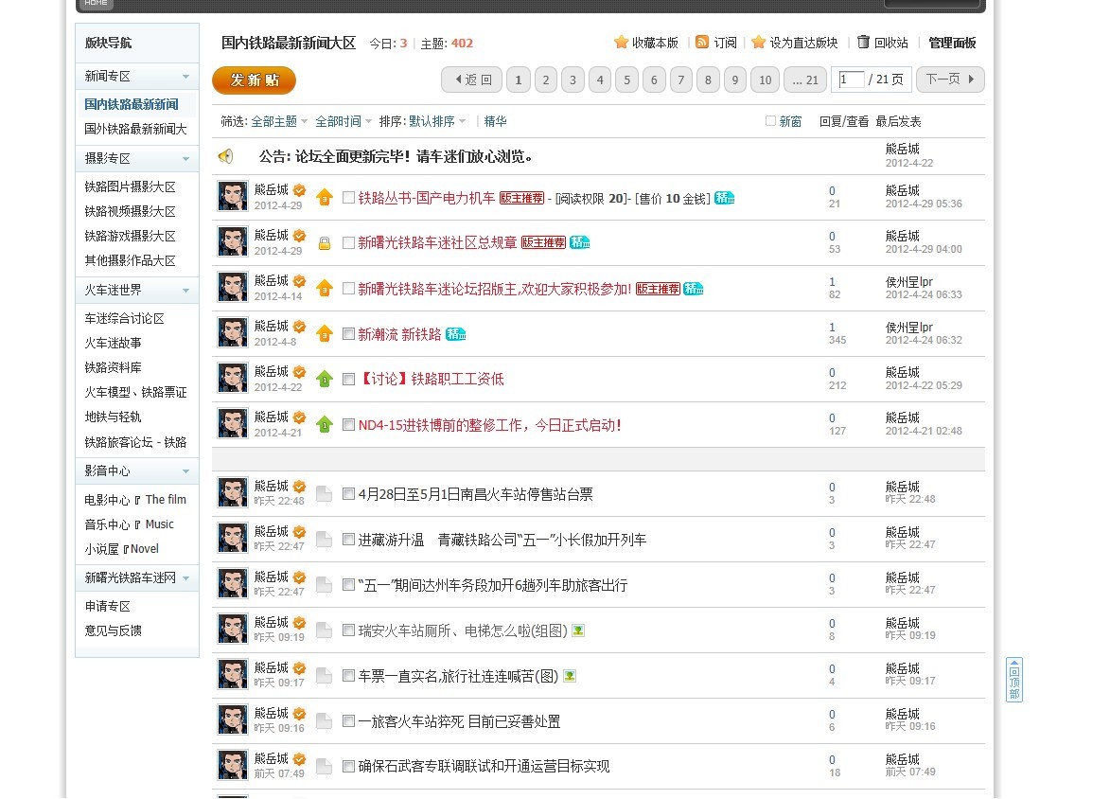Click the announcement megaphone icon
Image resolution: width=1110 pixels, height=799 pixels.
click(x=225, y=156)
